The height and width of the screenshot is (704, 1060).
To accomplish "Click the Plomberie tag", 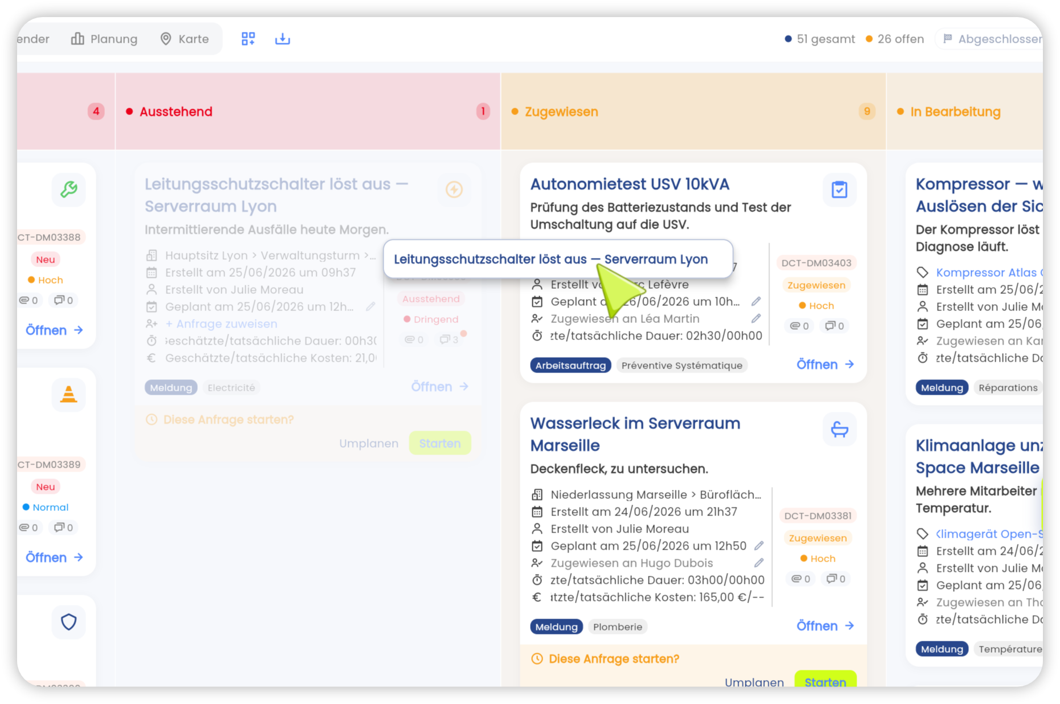I will click(618, 627).
